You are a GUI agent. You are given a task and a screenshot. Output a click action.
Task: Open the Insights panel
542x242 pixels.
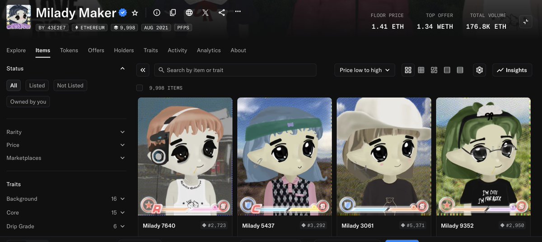pos(512,70)
